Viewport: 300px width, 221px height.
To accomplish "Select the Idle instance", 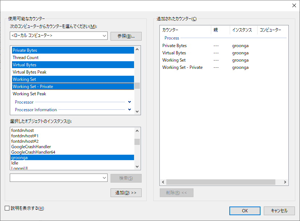I will coord(15,163).
